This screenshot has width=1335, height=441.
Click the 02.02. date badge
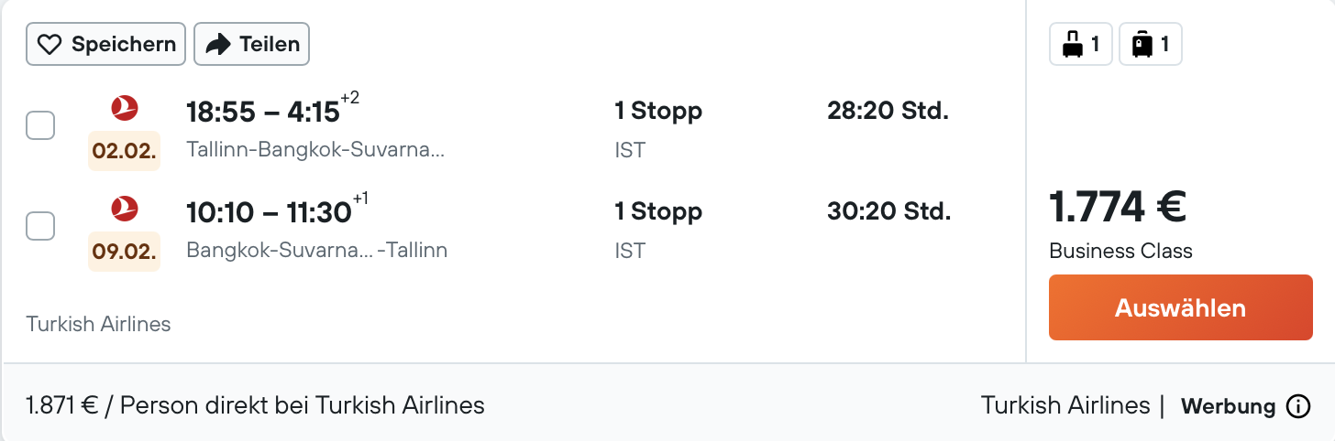[125, 151]
